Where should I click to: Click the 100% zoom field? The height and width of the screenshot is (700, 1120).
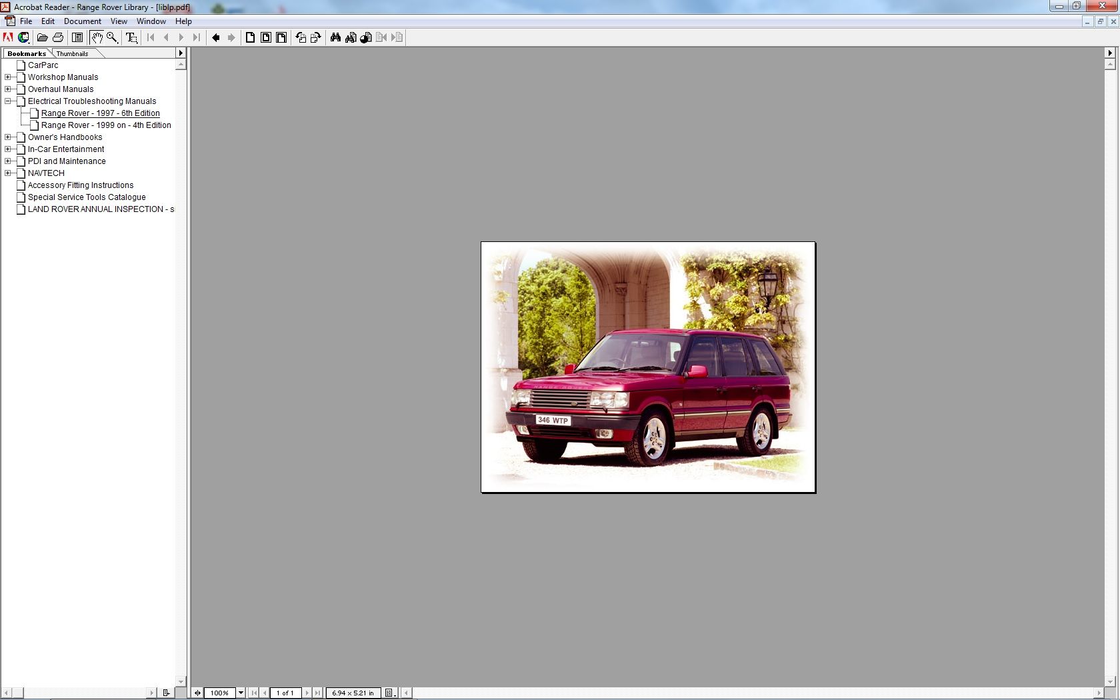(220, 693)
